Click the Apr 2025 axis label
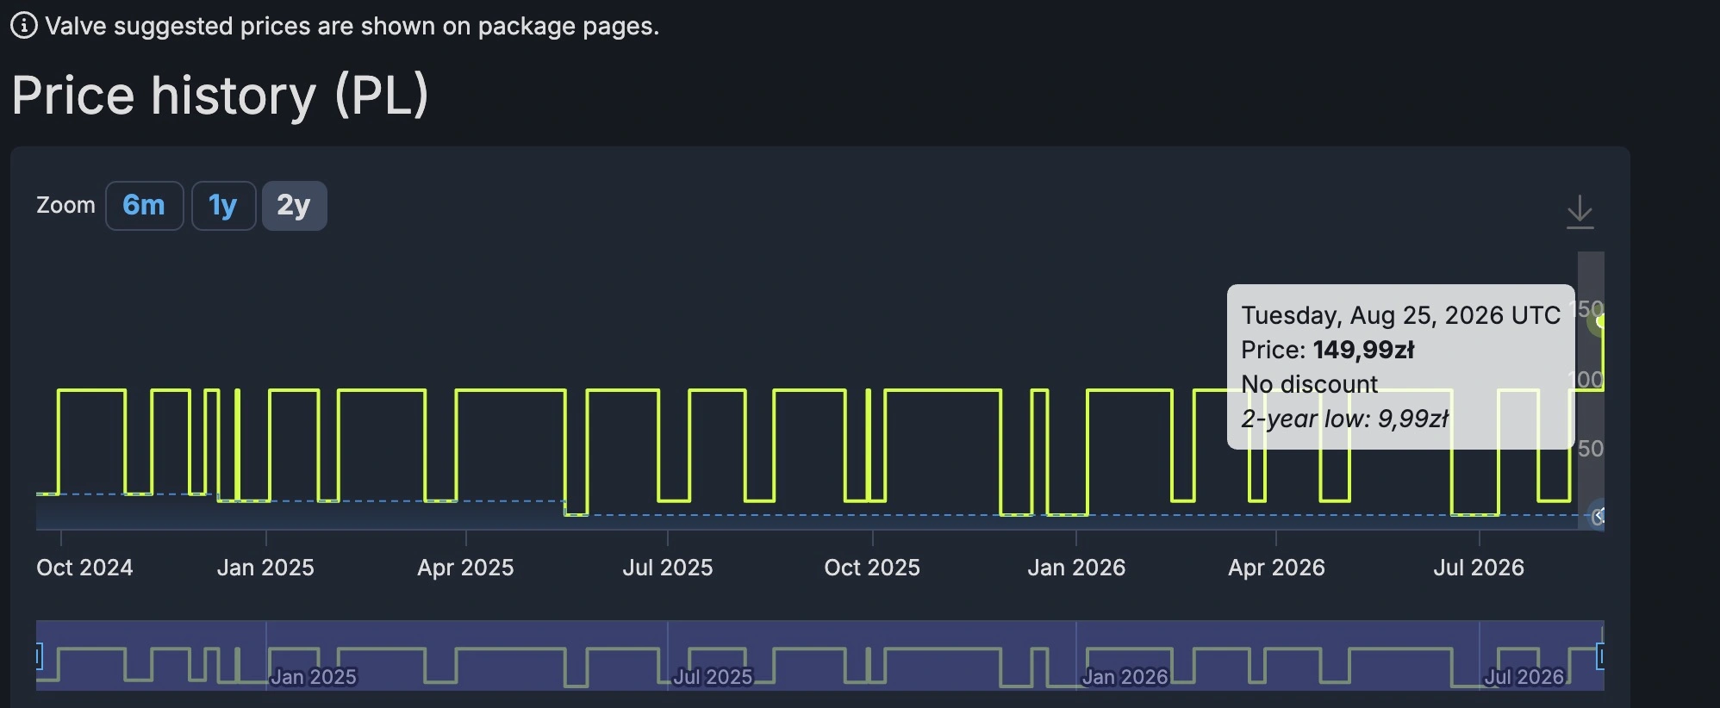The width and height of the screenshot is (1720, 708). (x=465, y=568)
